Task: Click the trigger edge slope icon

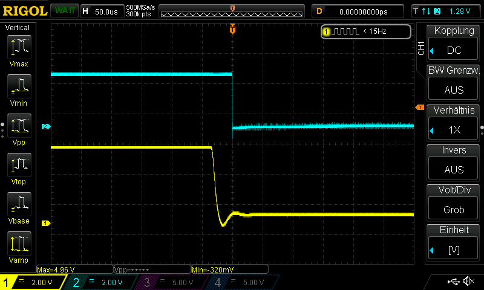Action: coord(427,11)
